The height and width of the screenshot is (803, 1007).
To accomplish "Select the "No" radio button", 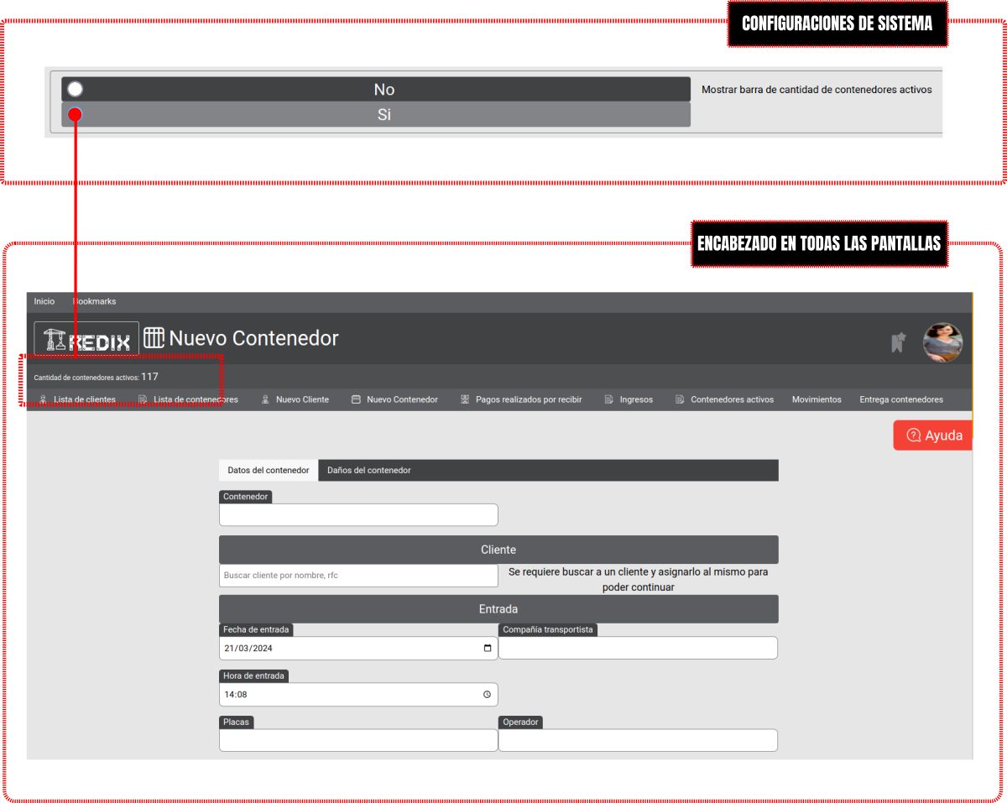I will point(76,89).
